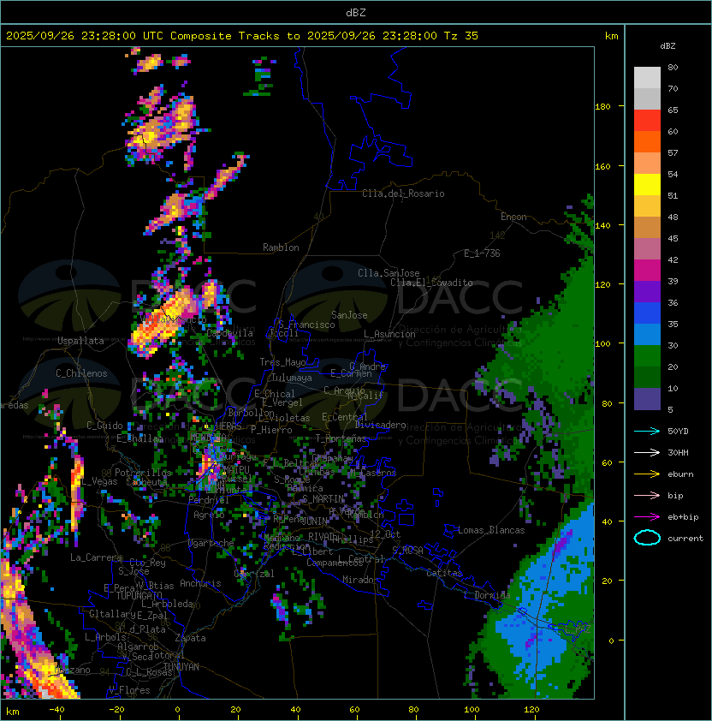This screenshot has height=721, width=712.
Task: Click the 'current' legend label
Action: coord(685,539)
